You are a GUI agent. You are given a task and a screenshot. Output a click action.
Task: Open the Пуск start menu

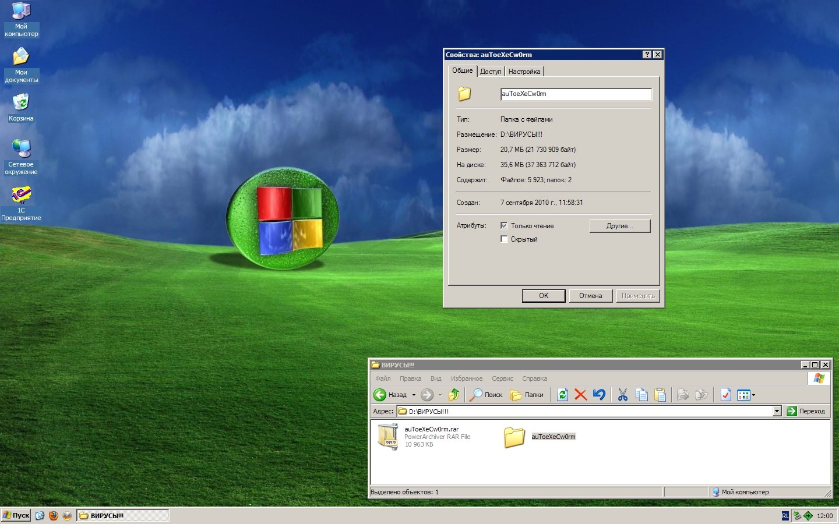tap(16, 515)
